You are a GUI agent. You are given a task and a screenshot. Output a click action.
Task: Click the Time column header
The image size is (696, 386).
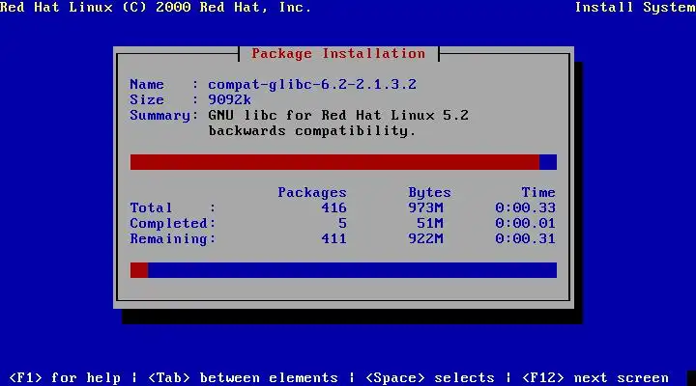click(x=538, y=192)
